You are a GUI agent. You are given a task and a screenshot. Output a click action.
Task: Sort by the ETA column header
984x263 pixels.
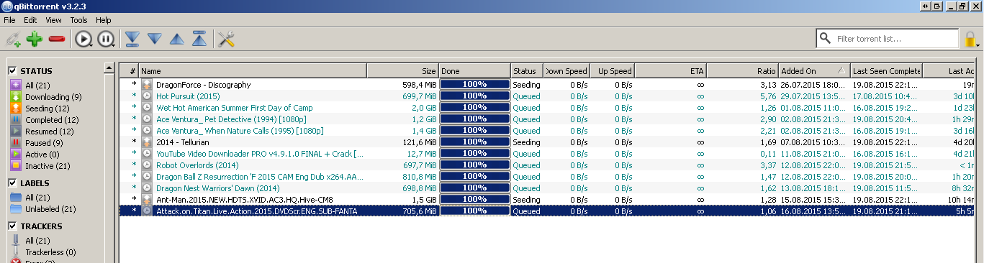671,71
